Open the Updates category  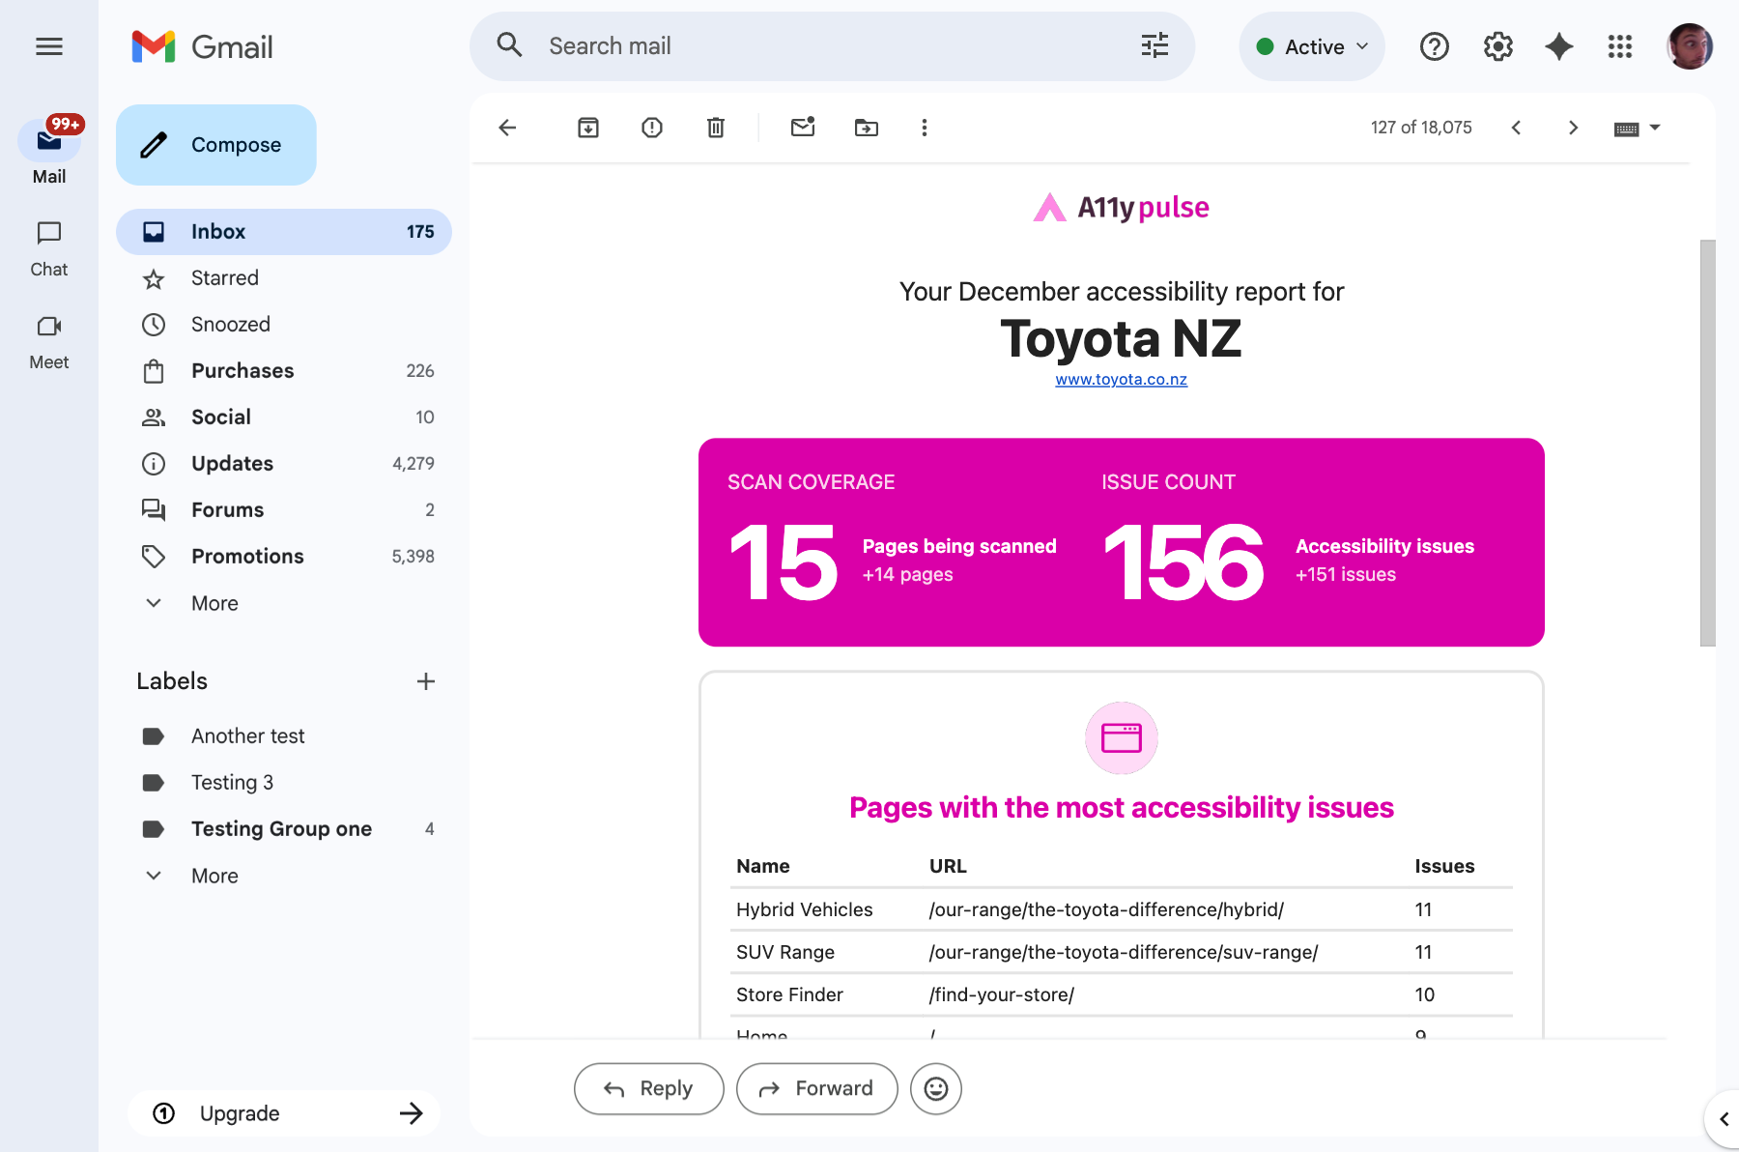[x=284, y=464]
